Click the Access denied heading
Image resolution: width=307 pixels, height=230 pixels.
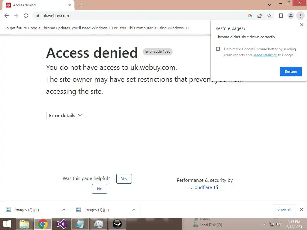92,53
